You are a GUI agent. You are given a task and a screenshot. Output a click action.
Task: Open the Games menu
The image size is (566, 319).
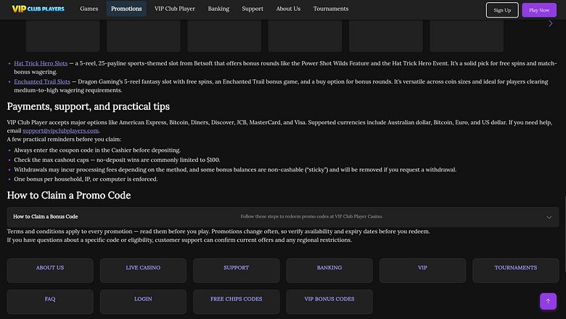tap(89, 9)
